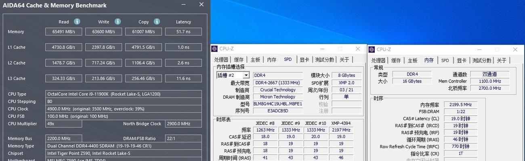Screen dimensions: 525x161
Task: Click L2 Cache latency value 2.6 ns
Action: point(183,63)
